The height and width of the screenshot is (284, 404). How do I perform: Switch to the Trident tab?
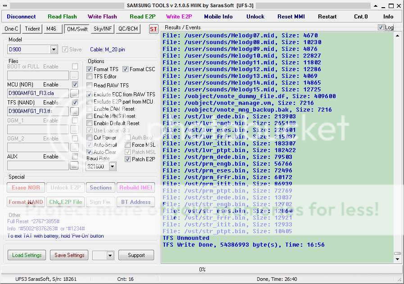click(x=32, y=29)
